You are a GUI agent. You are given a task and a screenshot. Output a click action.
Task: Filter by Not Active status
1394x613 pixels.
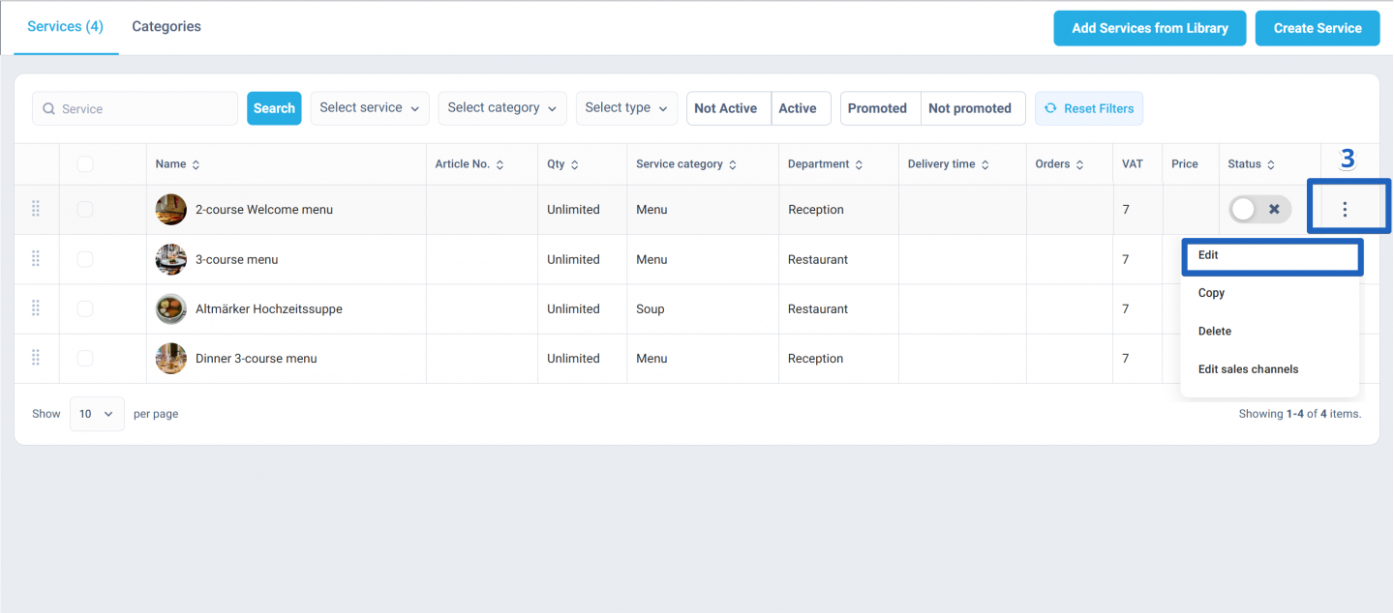point(729,108)
